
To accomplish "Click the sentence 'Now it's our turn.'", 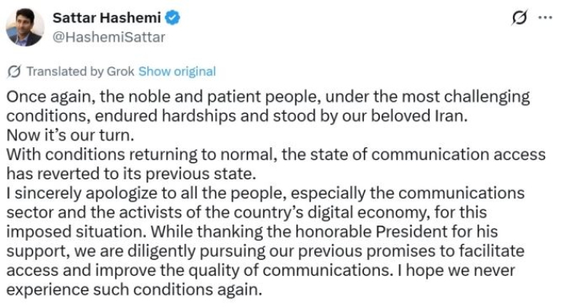I will [71, 135].
